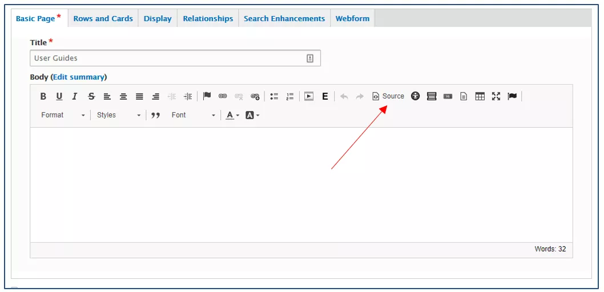This screenshot has width=604, height=292.
Task: Open the Search Enhancements tab
Action: pos(284,18)
